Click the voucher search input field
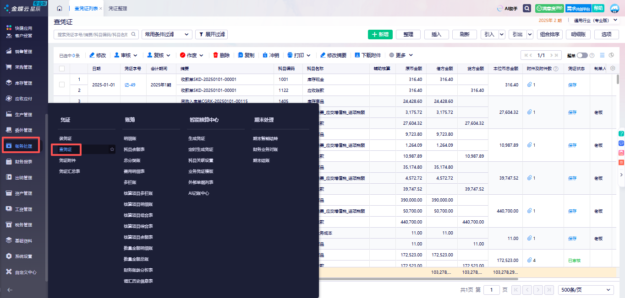 coord(92,34)
